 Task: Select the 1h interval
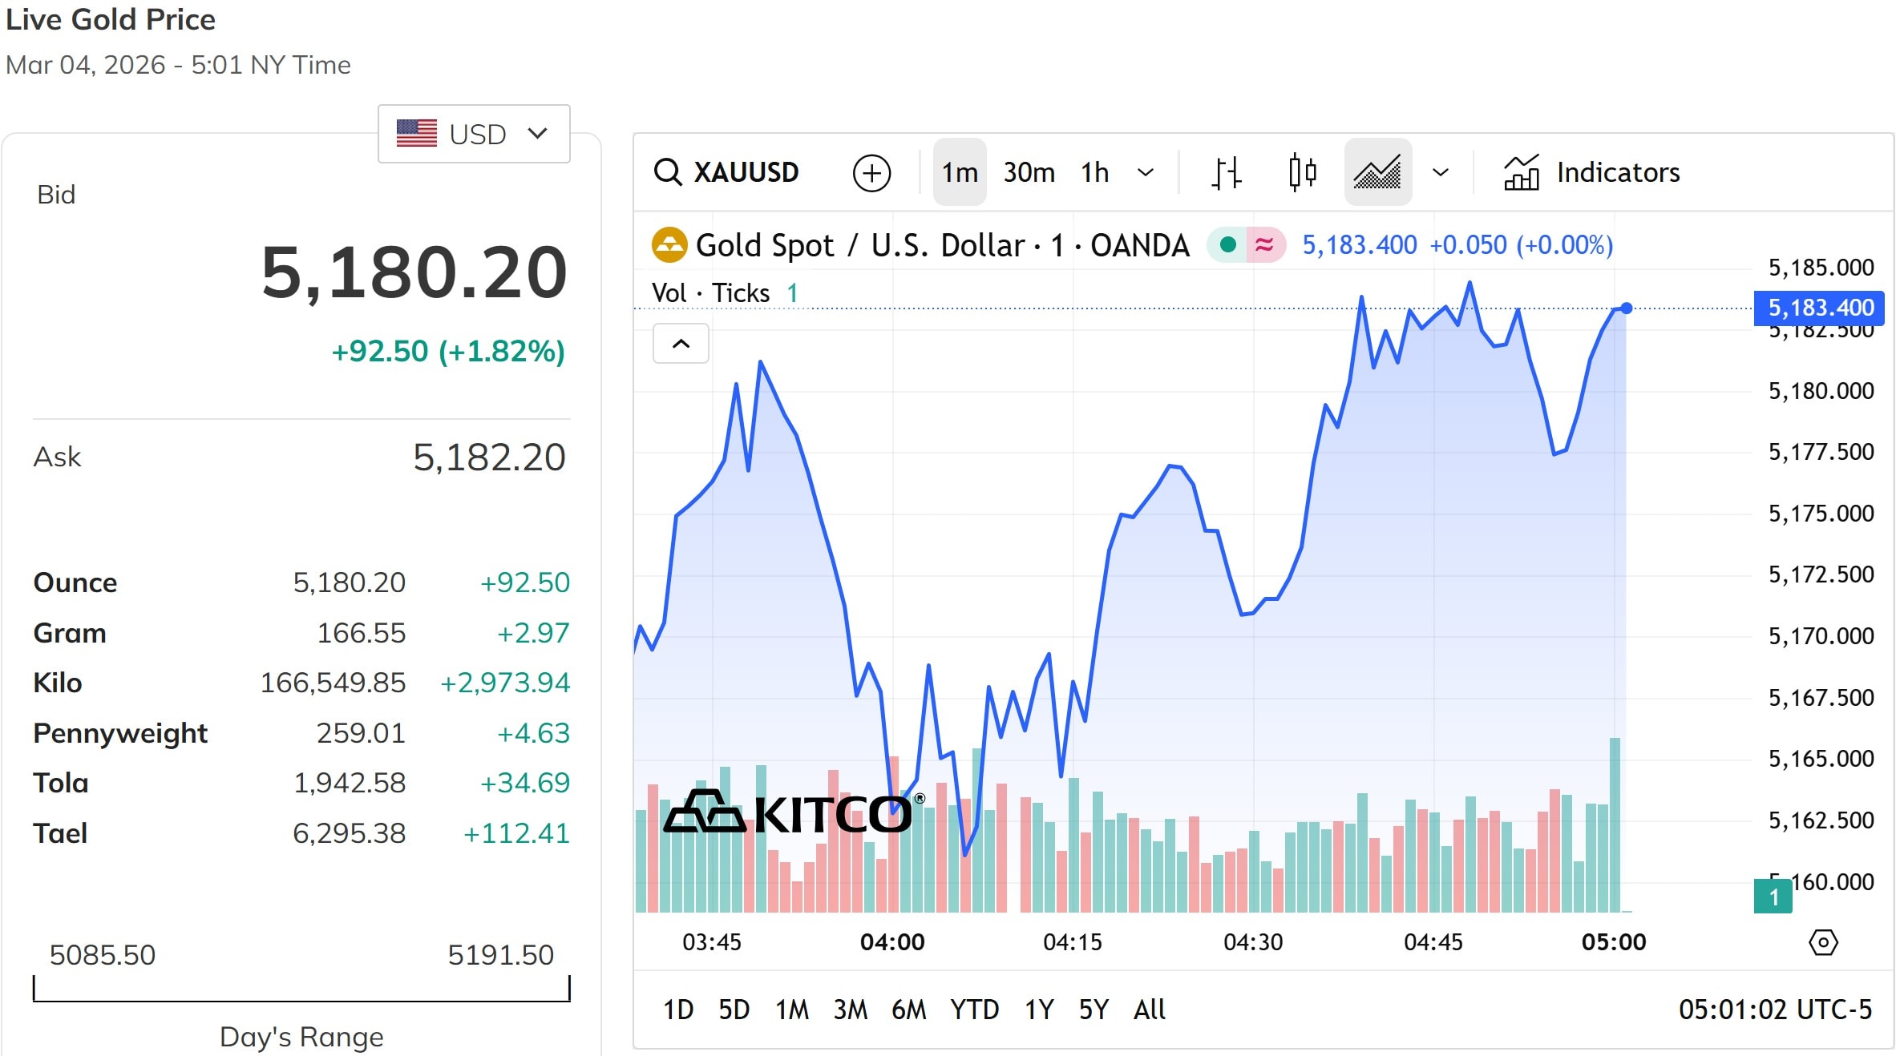[x=1094, y=173]
